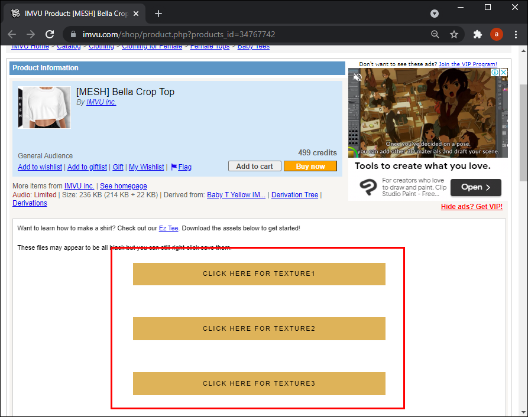Click the address bar URL

click(179, 34)
